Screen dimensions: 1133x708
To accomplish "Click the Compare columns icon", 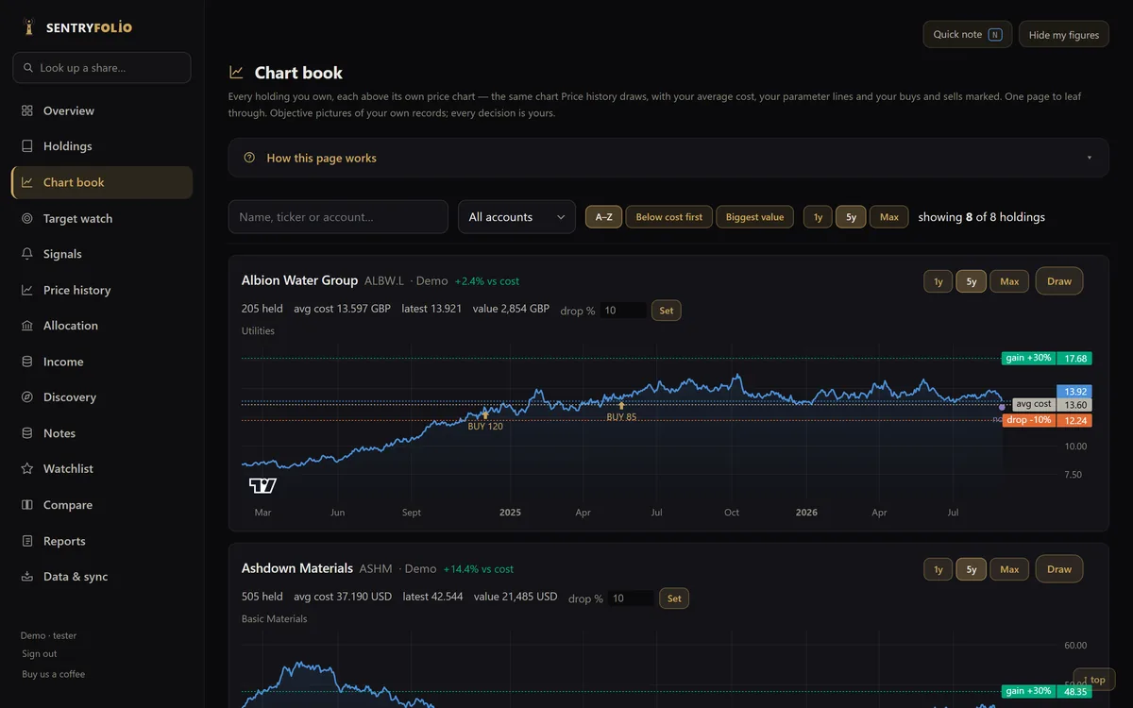I will 27,505.
